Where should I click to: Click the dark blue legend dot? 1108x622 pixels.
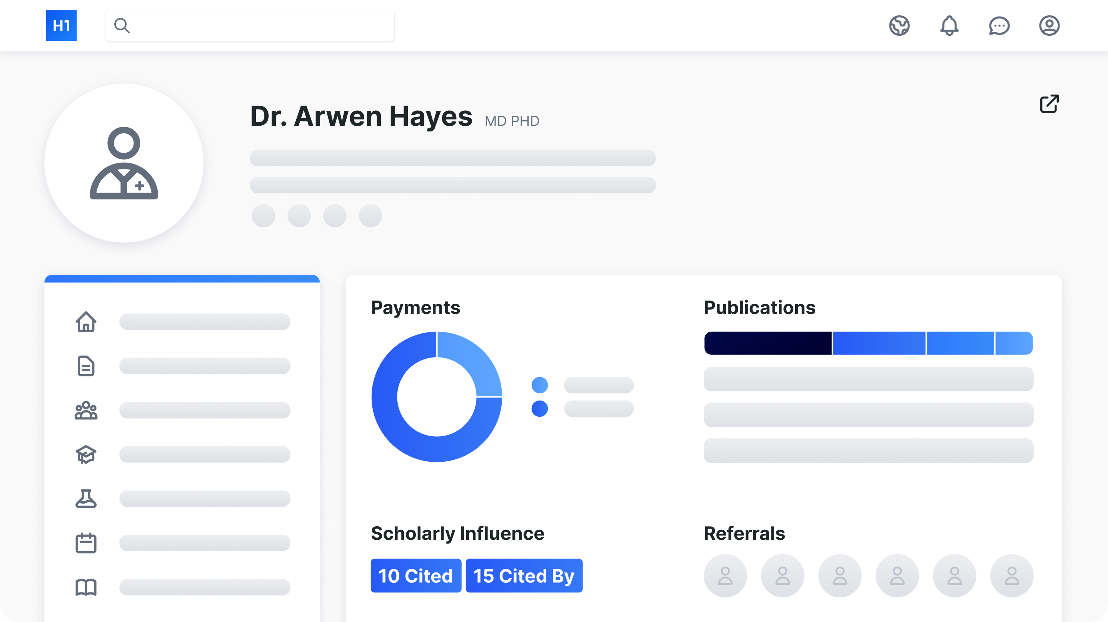click(x=539, y=408)
